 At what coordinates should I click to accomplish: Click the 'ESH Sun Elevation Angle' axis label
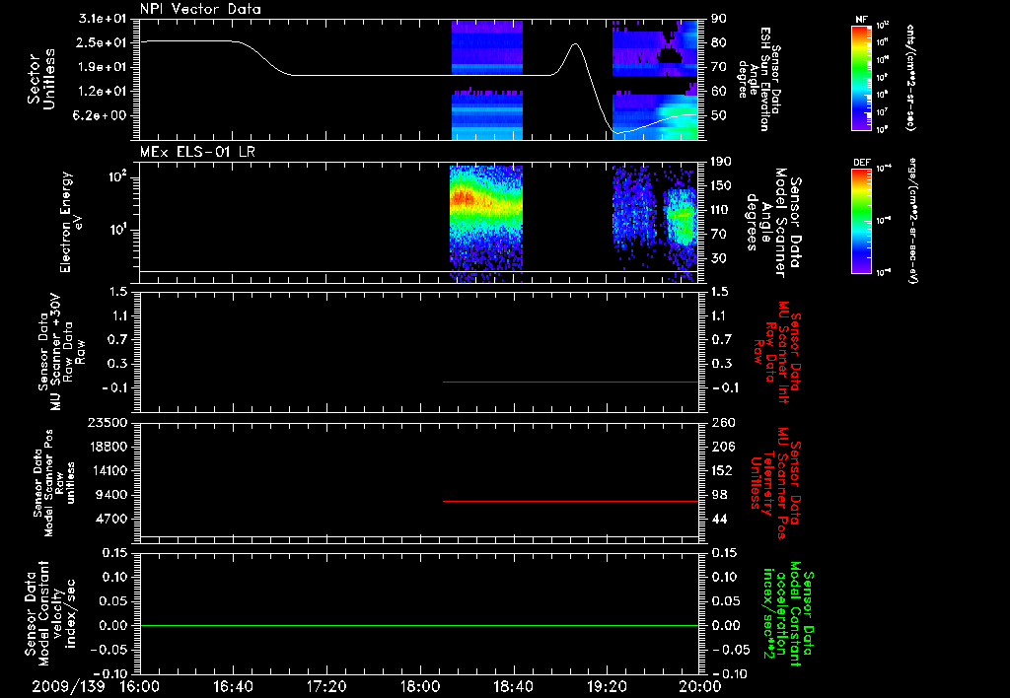pyautogui.click(x=758, y=79)
